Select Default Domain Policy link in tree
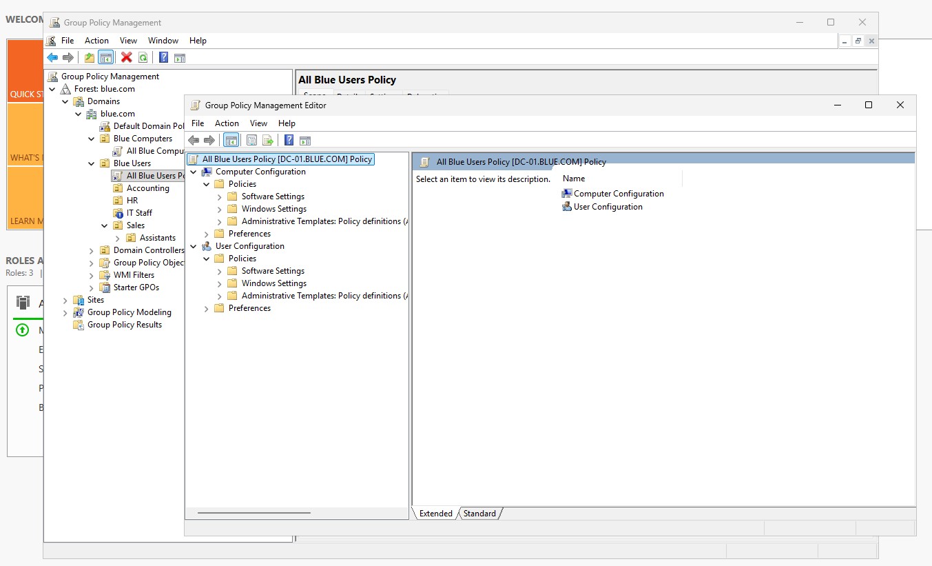Viewport: 932px width, 566px height. coord(149,126)
